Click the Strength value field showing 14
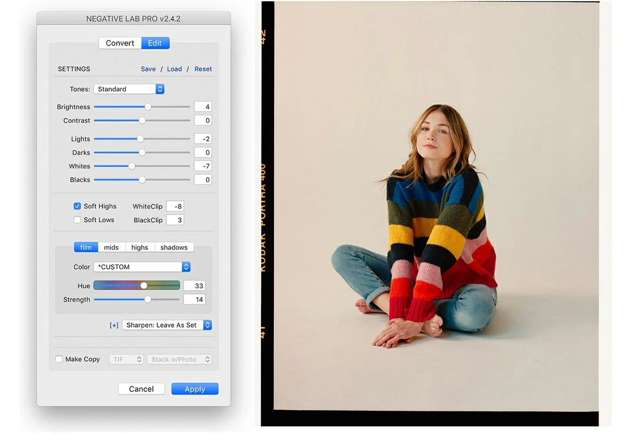 194,300
